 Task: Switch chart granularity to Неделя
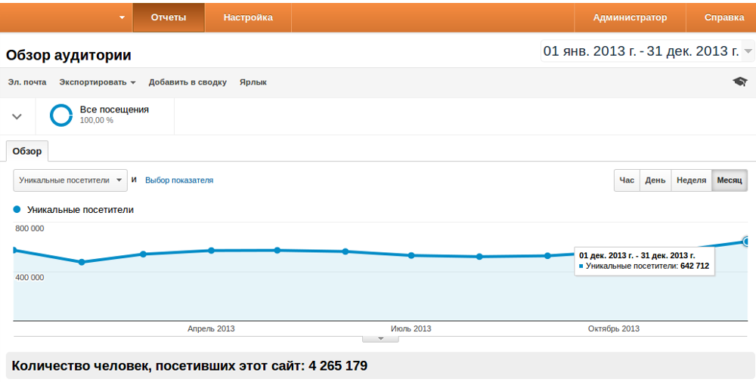tap(691, 180)
